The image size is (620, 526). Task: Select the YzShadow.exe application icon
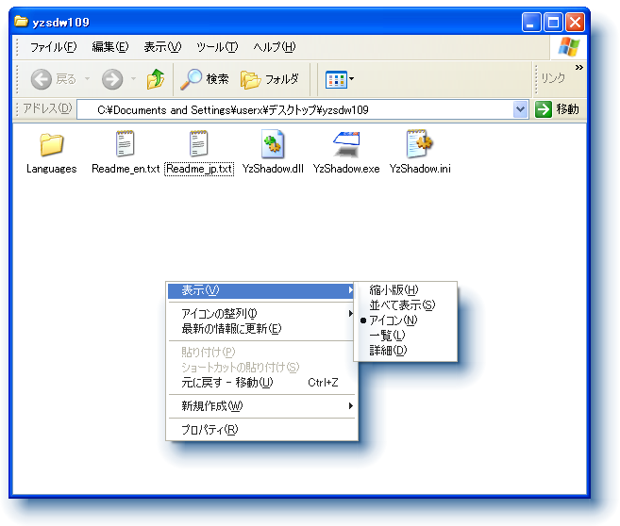346,144
